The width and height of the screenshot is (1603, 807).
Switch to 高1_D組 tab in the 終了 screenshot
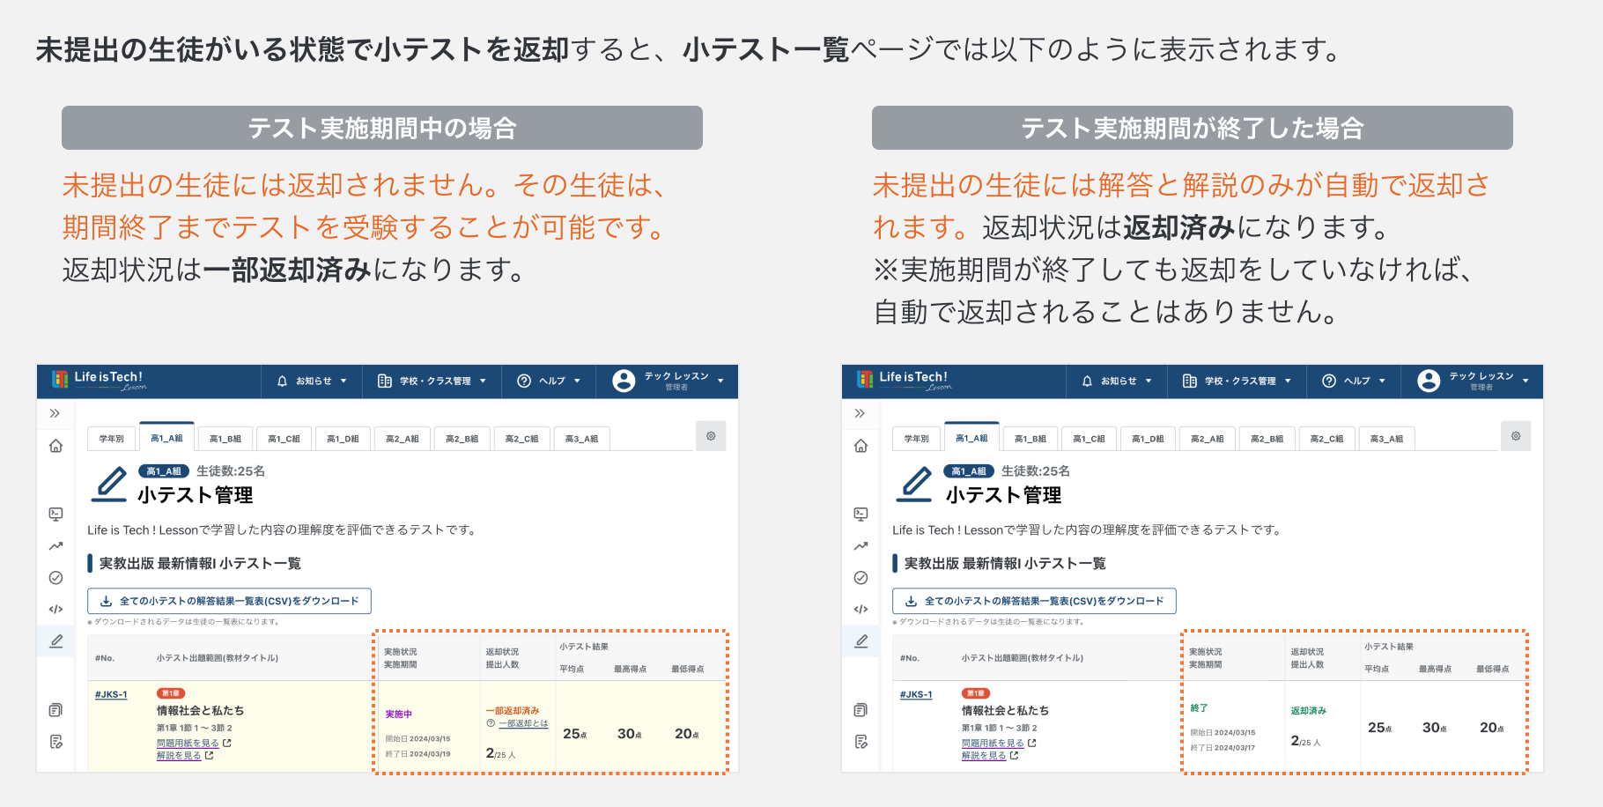click(1149, 439)
